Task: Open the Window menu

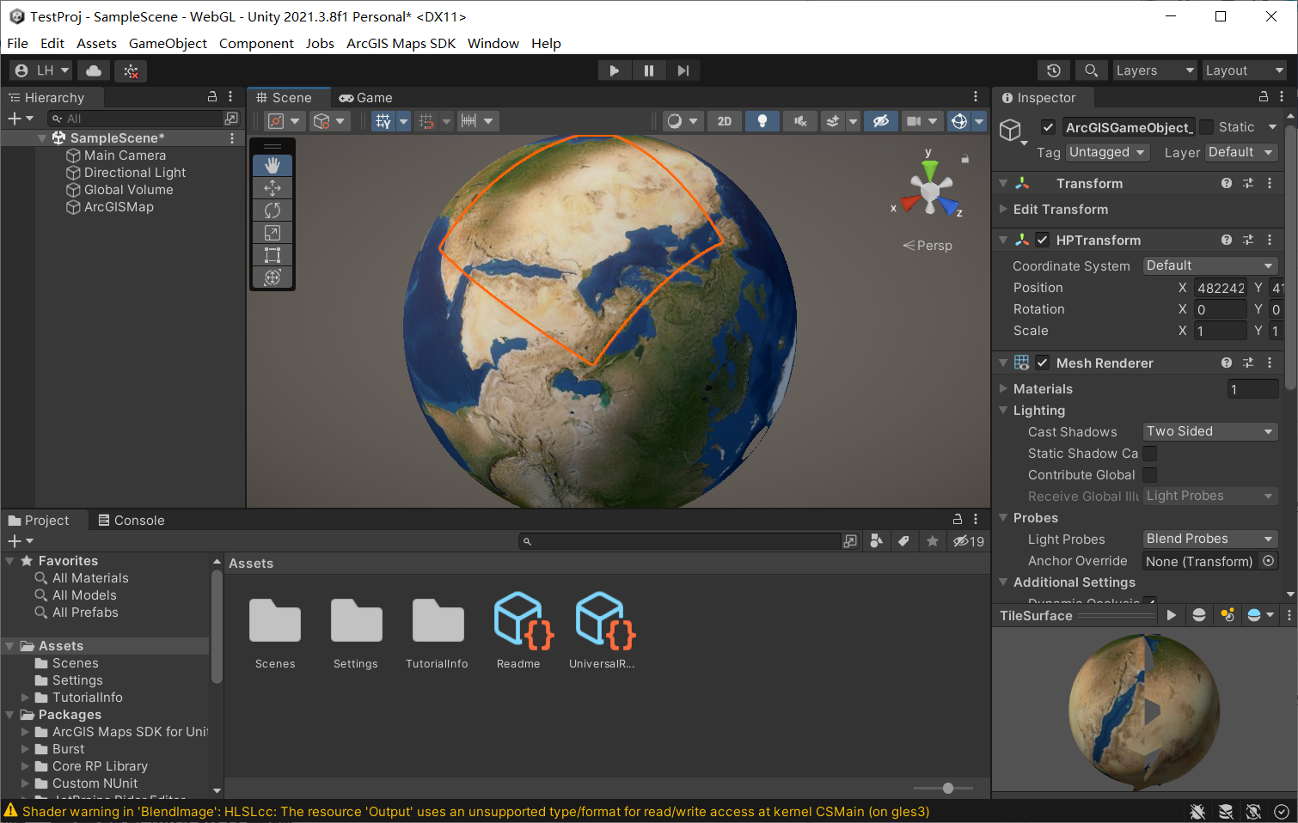Action: pyautogui.click(x=493, y=43)
